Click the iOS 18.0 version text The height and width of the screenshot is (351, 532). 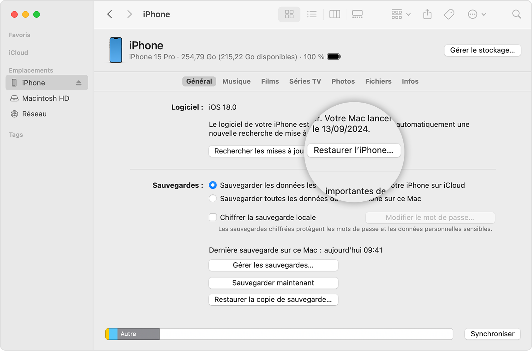(x=223, y=107)
